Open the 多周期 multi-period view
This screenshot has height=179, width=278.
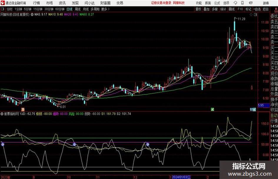click(x=95, y=9)
